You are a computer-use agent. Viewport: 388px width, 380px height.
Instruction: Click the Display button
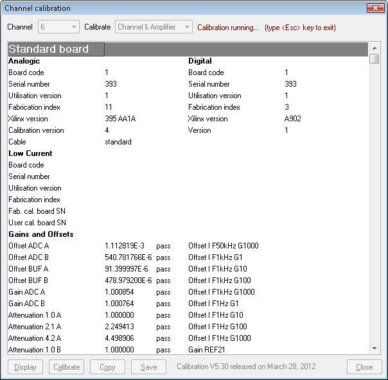pyautogui.click(x=25, y=367)
